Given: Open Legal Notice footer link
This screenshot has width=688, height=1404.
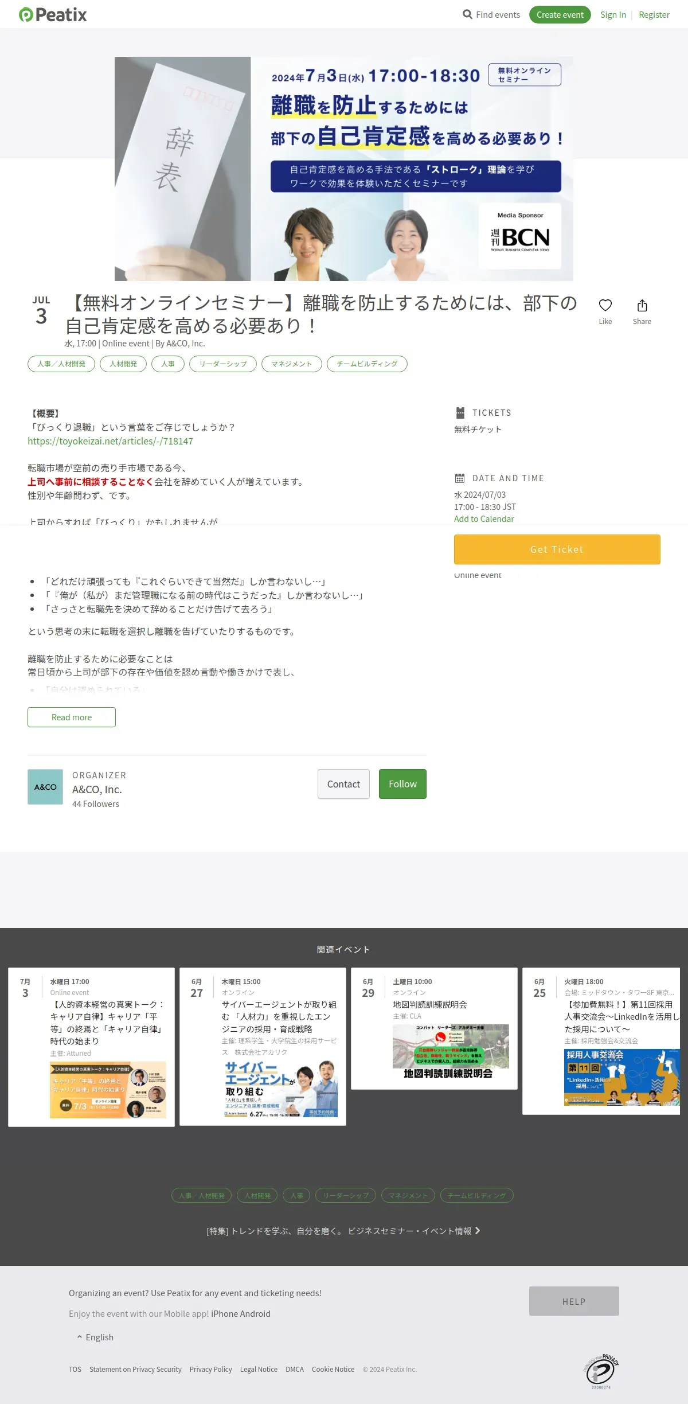Looking at the screenshot, I should coord(259,1369).
